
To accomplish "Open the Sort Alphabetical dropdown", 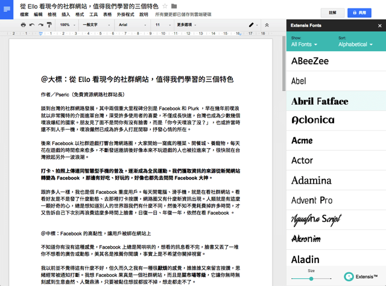I will point(355,45).
